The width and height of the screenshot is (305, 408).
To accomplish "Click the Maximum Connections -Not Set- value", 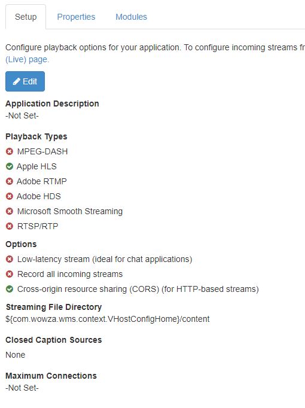I will [x=22, y=388].
